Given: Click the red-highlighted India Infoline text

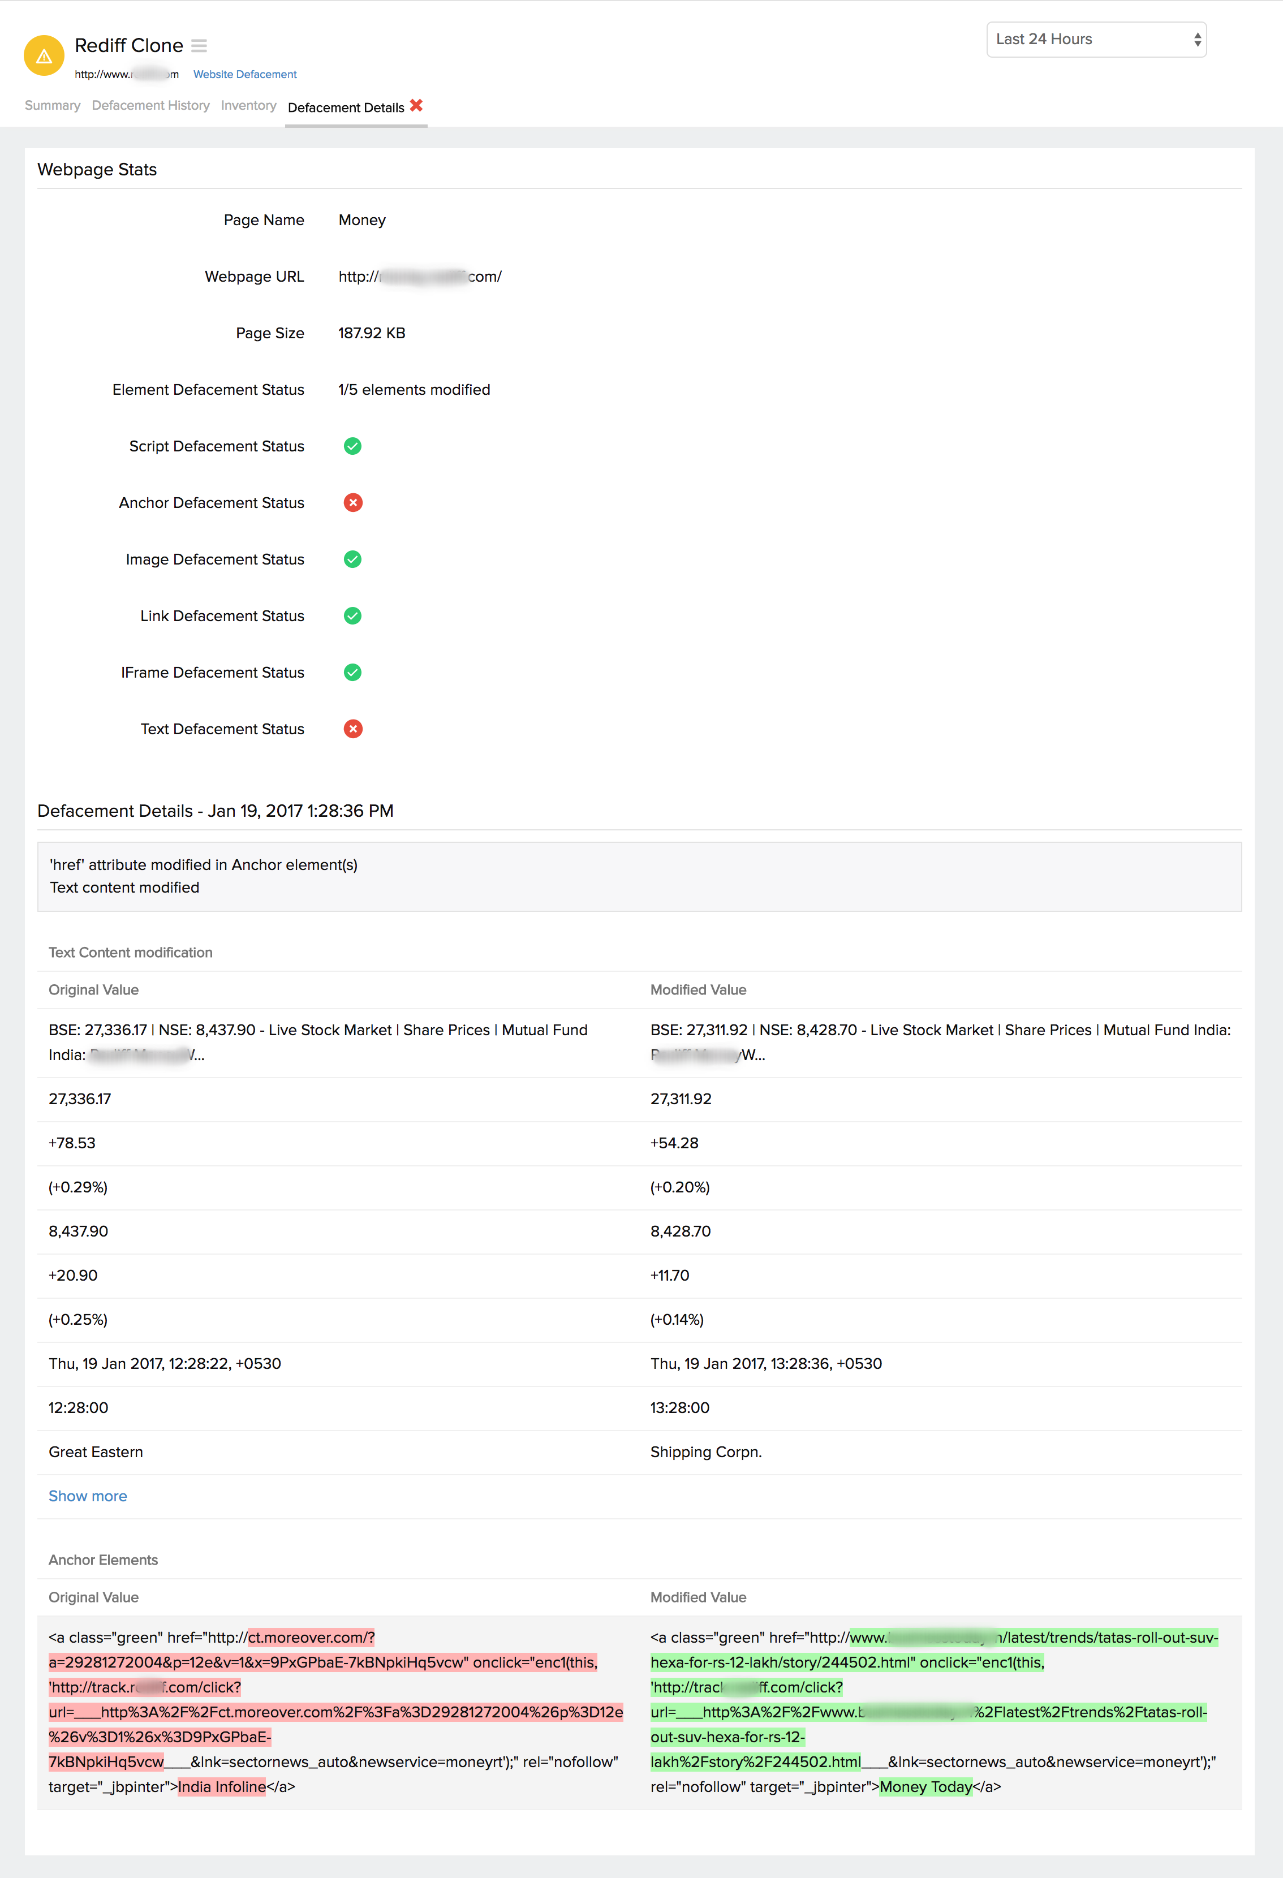Looking at the screenshot, I should pyautogui.click(x=221, y=1787).
